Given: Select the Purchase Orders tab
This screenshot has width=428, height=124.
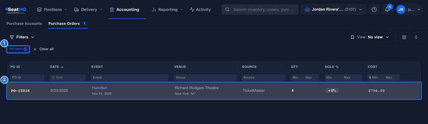Looking at the screenshot, I should [x=68, y=24].
